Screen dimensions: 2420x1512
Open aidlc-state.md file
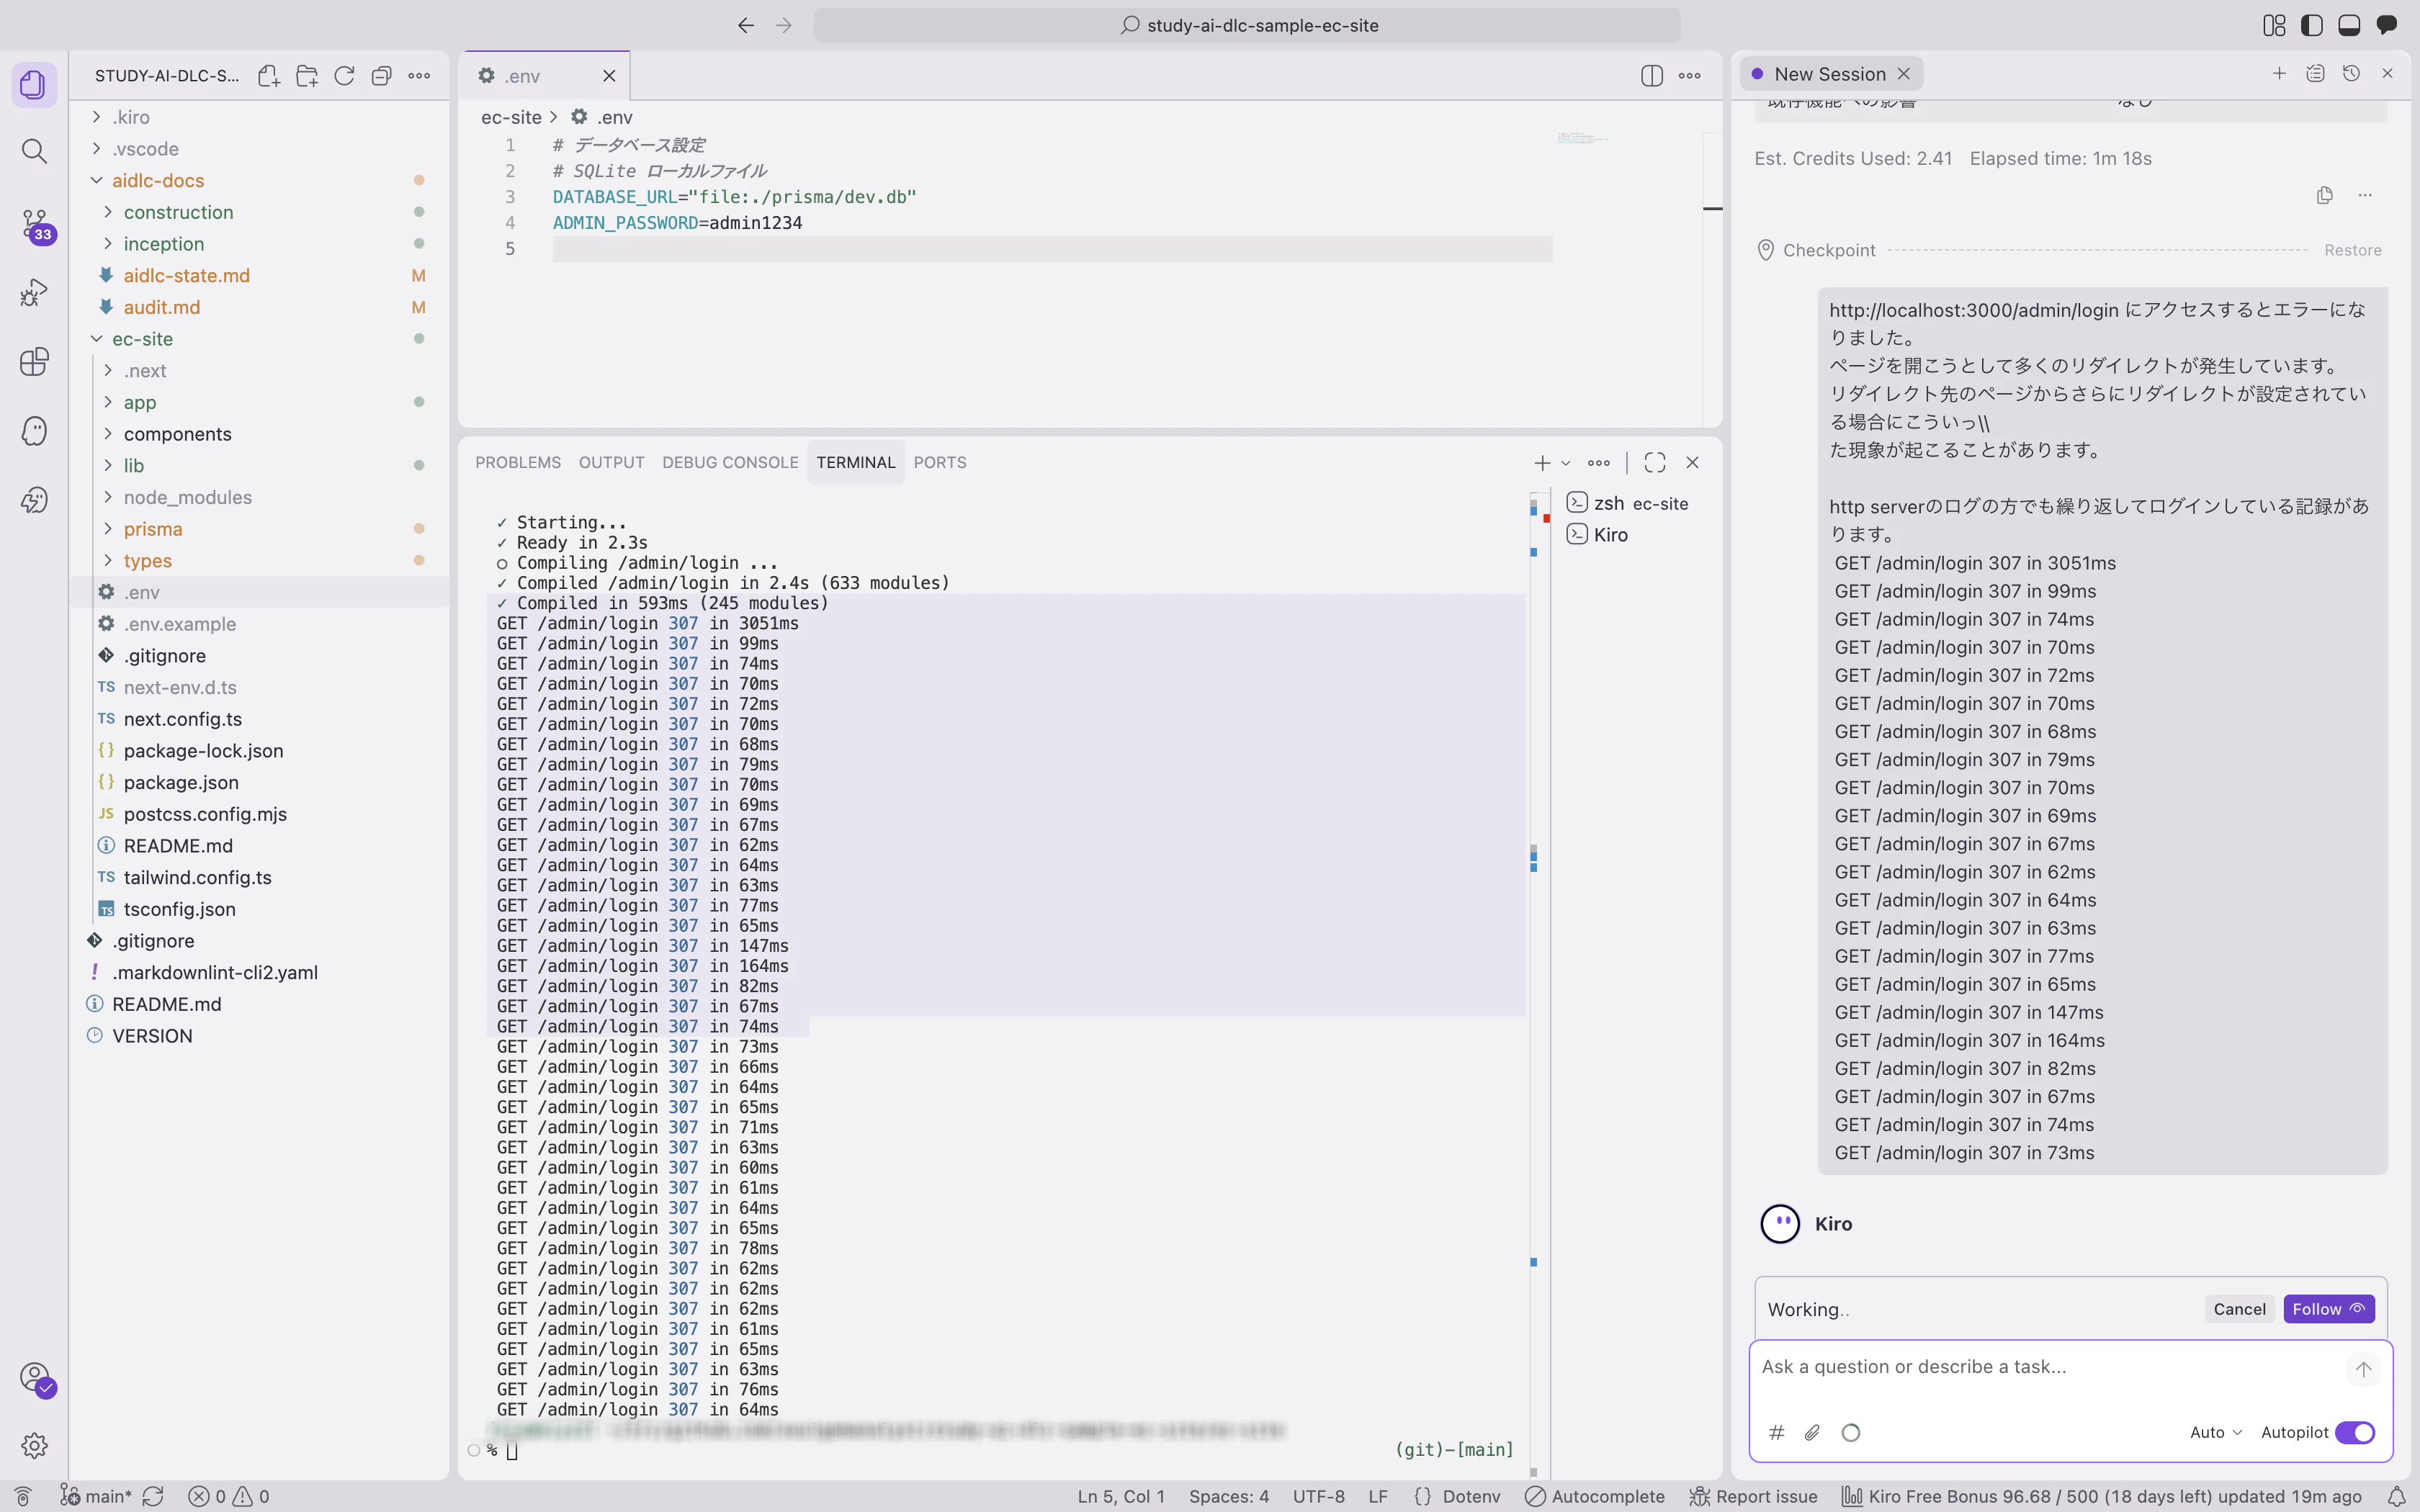click(186, 275)
